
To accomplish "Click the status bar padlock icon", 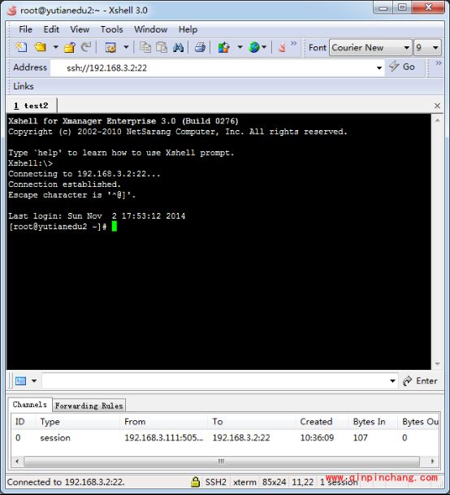I will (x=195, y=482).
